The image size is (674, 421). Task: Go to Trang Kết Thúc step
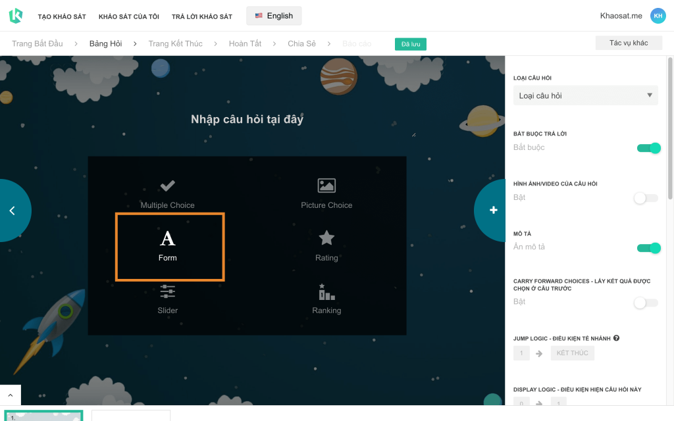tap(175, 43)
